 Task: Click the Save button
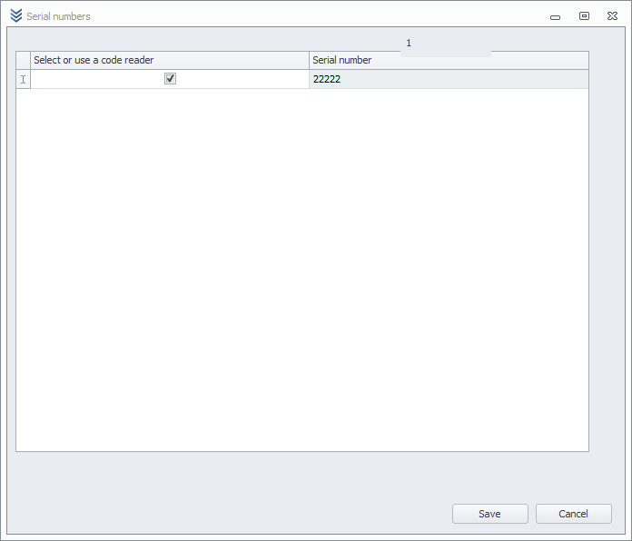coord(489,514)
